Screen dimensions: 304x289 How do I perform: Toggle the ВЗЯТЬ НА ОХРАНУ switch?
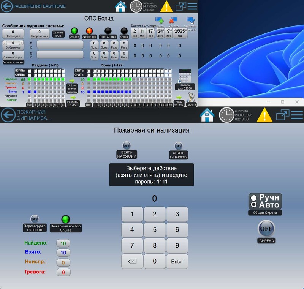click(x=127, y=145)
